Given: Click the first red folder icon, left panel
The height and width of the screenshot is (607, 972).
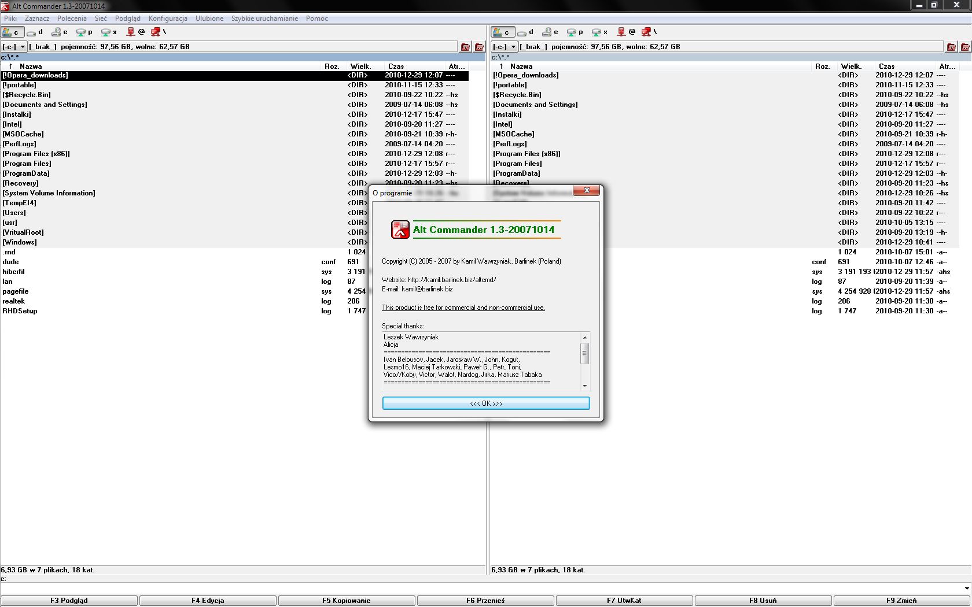Looking at the screenshot, I should click(465, 47).
